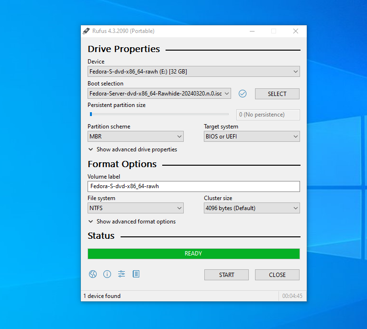Image resolution: width=367 pixels, height=329 pixels.
Task: Minimize the Rufus window
Action: pos(252,31)
